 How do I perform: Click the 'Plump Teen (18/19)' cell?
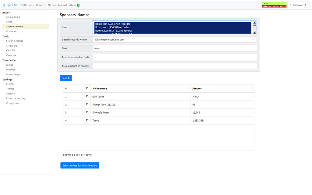point(140,105)
